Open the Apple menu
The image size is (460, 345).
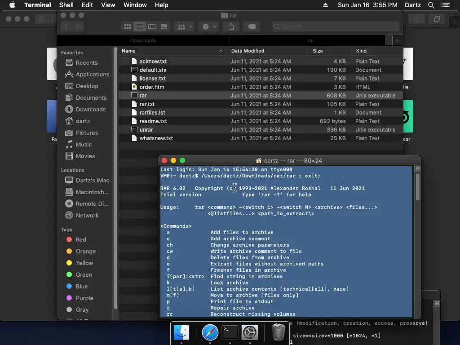click(x=12, y=5)
